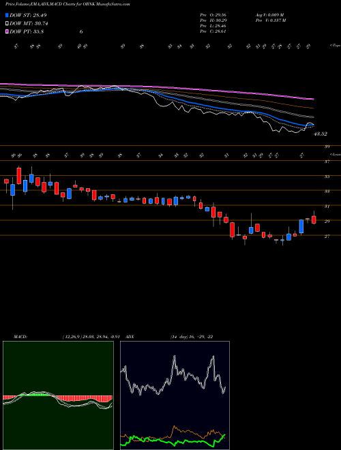Click the MACD panel title label
This screenshot has width=341, height=450.
pos(20,337)
